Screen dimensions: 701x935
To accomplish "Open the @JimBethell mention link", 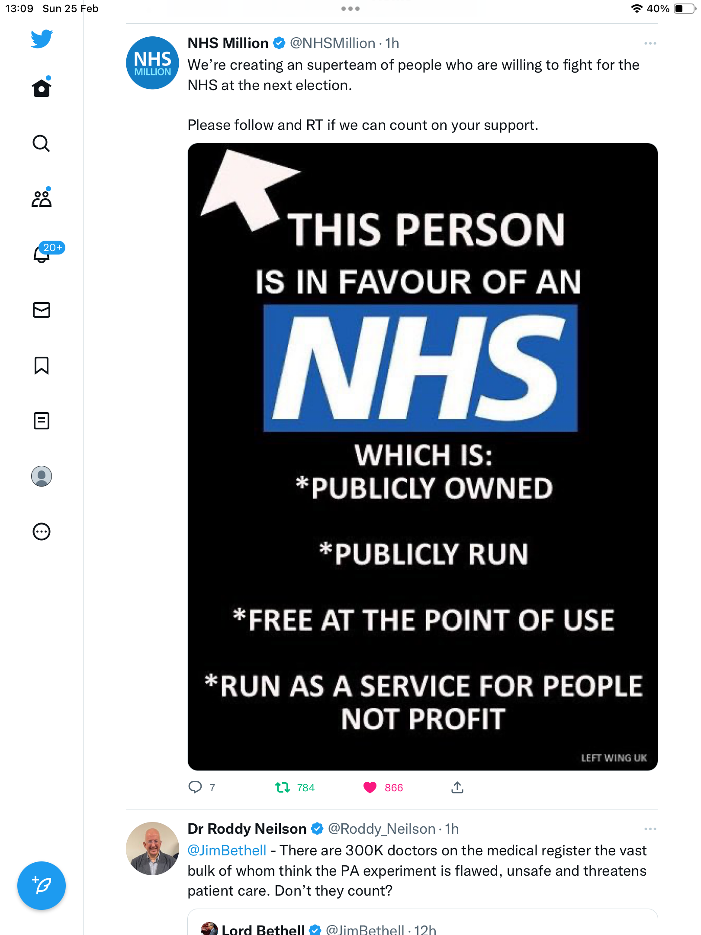I will click(227, 850).
